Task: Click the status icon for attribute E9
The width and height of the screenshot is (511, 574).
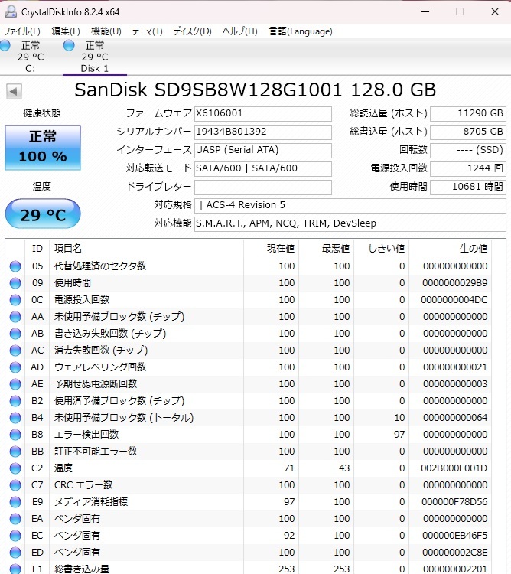Action: pos(15,502)
